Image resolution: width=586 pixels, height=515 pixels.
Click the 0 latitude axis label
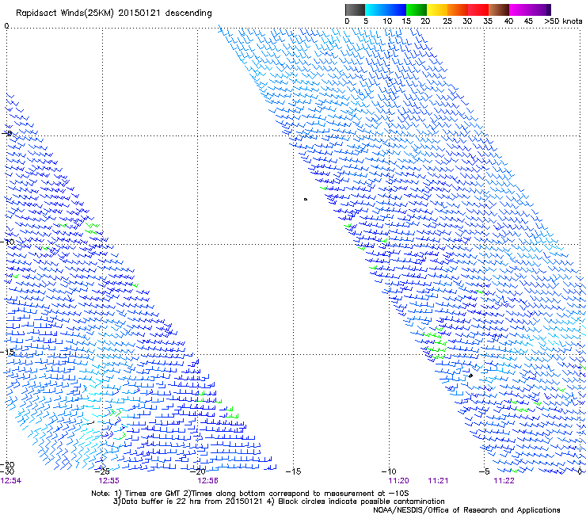(6, 25)
